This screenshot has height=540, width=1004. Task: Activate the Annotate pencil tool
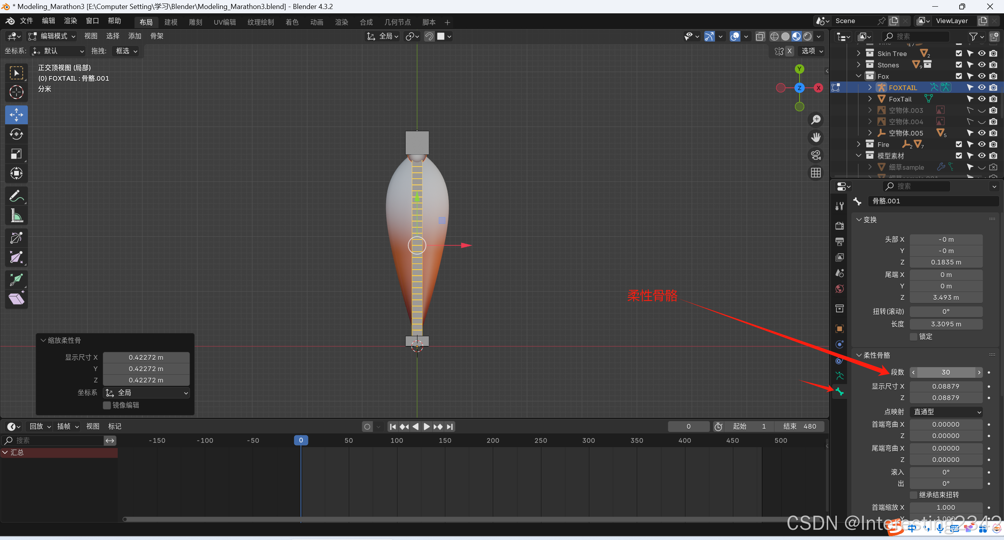(16, 196)
